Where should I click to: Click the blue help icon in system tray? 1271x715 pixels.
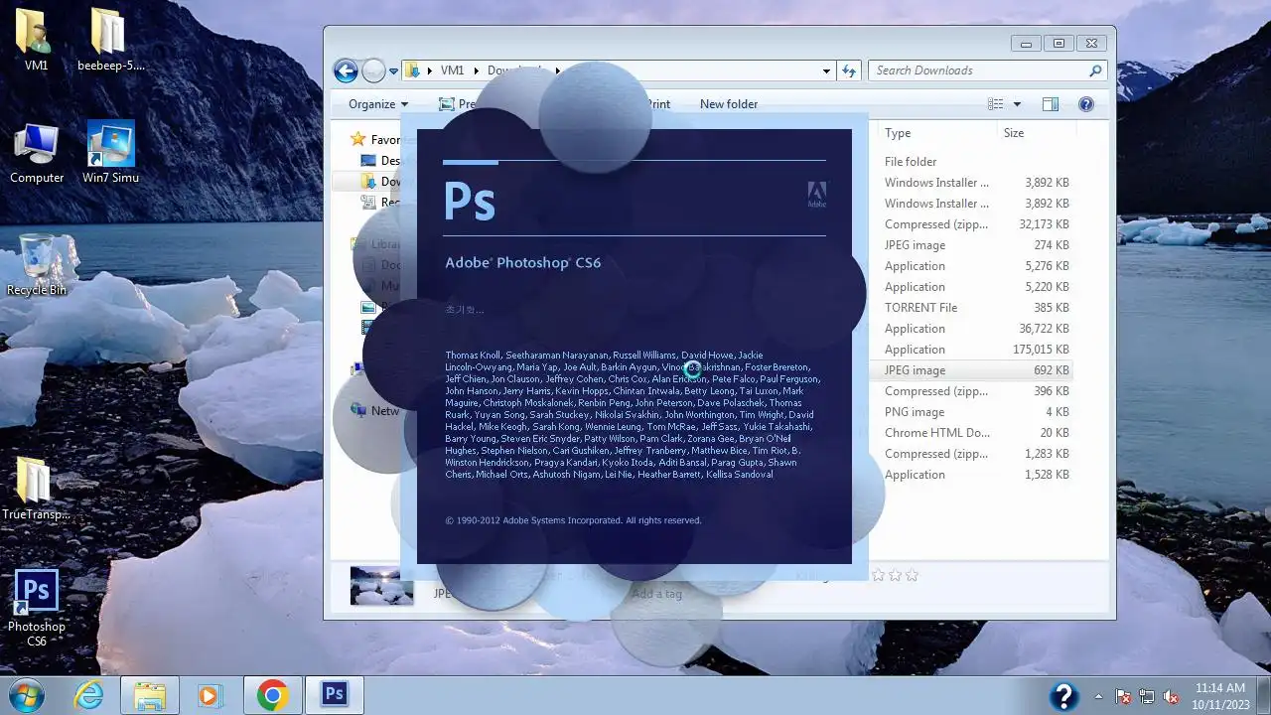tap(1063, 696)
